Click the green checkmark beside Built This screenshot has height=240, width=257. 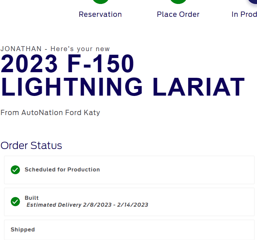click(x=15, y=201)
